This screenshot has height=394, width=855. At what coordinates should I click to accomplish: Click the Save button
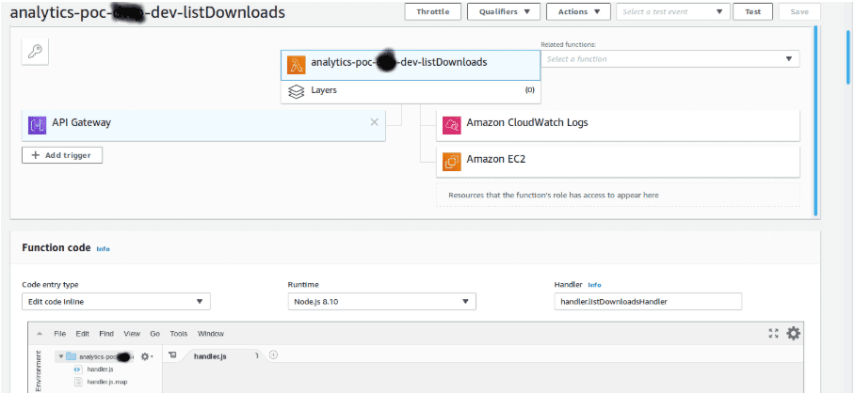[799, 11]
